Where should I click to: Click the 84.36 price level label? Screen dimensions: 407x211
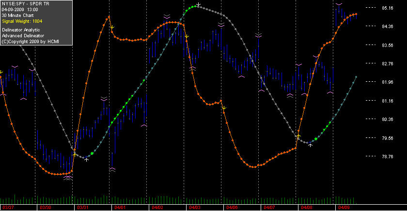pyautogui.click(x=388, y=27)
